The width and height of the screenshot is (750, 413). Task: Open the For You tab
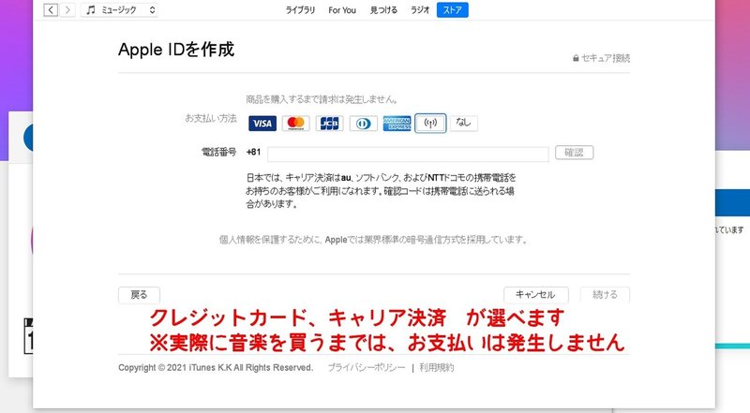[342, 10]
